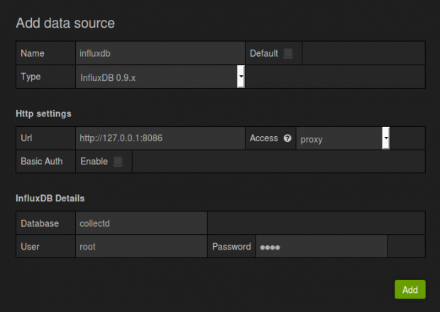
Task: Select the Database field containing collectd
Action: click(141, 223)
